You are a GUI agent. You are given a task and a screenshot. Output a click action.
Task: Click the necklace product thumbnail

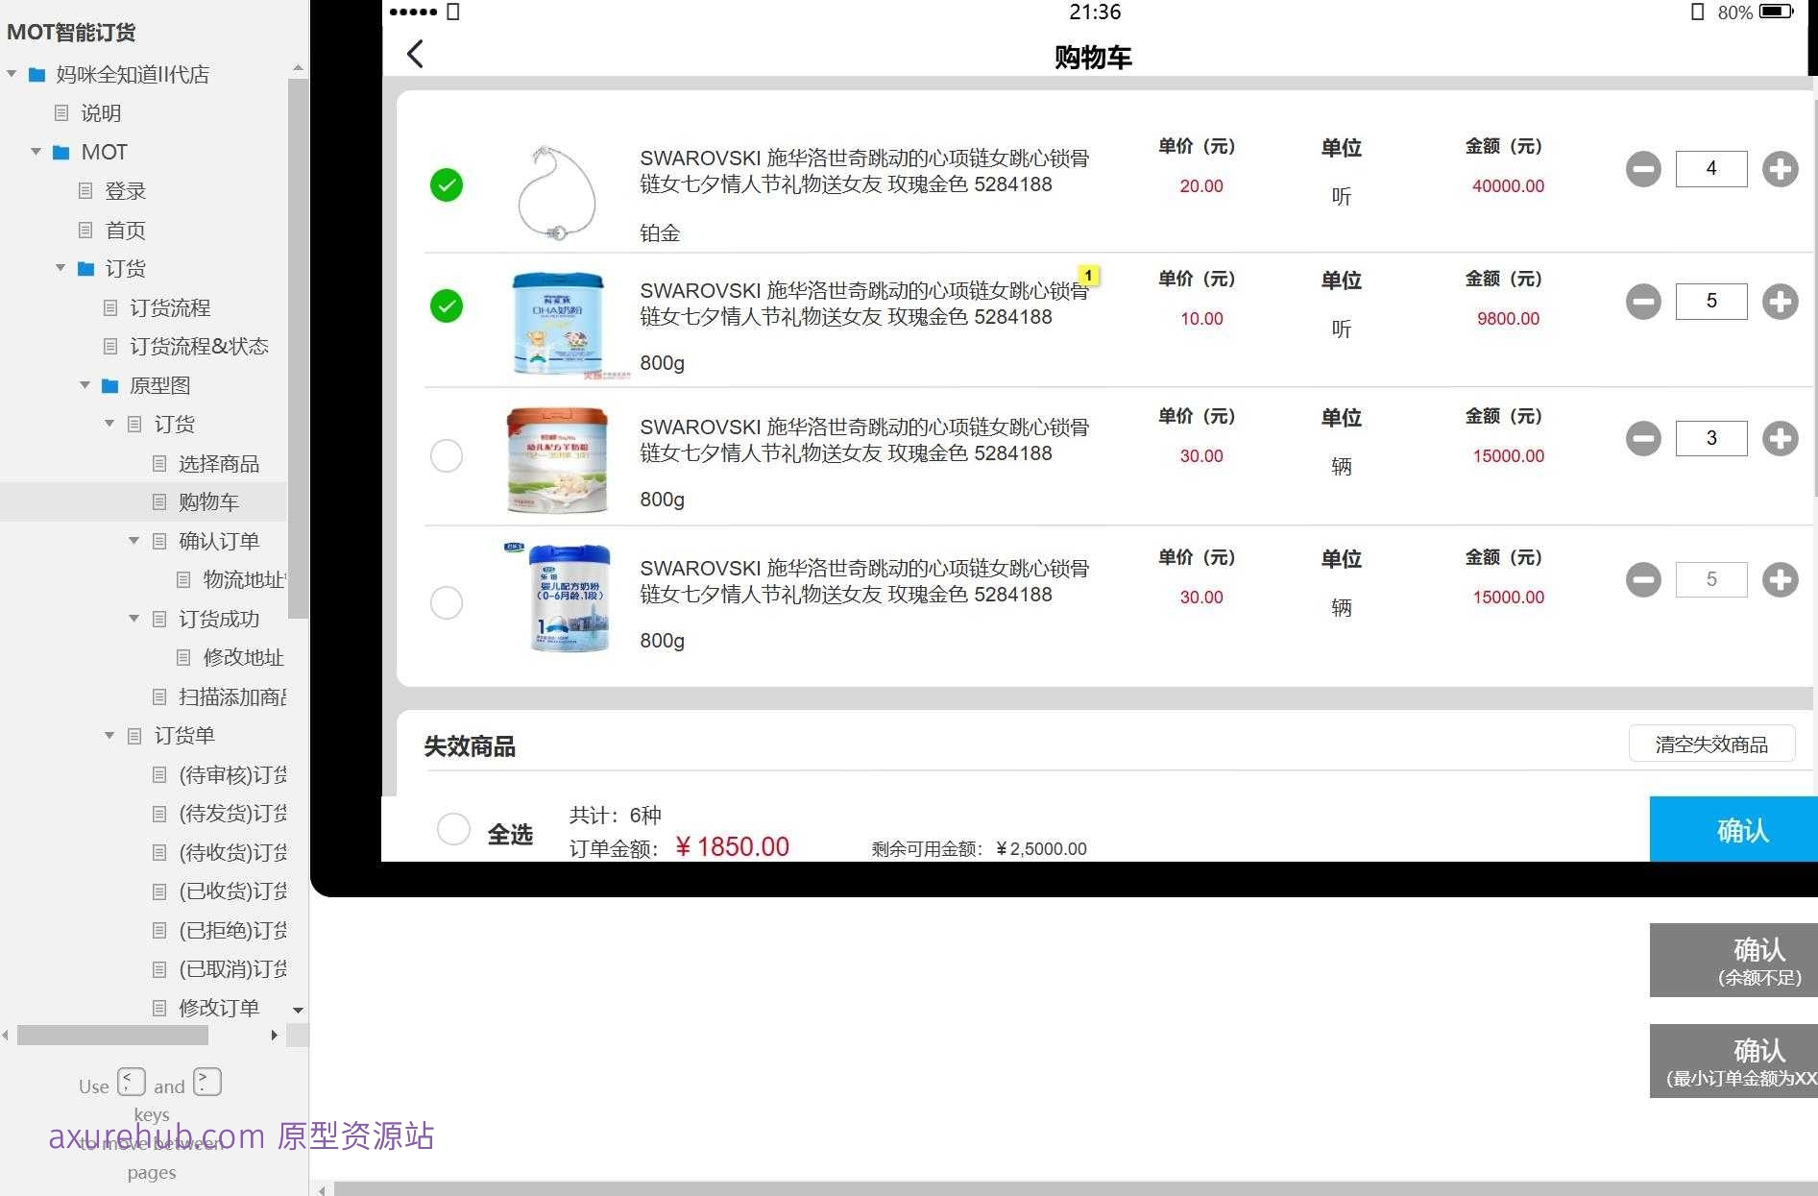pyautogui.click(x=557, y=192)
